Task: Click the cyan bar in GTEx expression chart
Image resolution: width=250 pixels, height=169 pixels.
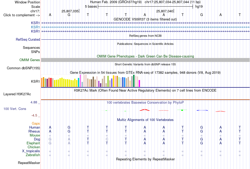Action: pos(78,82)
